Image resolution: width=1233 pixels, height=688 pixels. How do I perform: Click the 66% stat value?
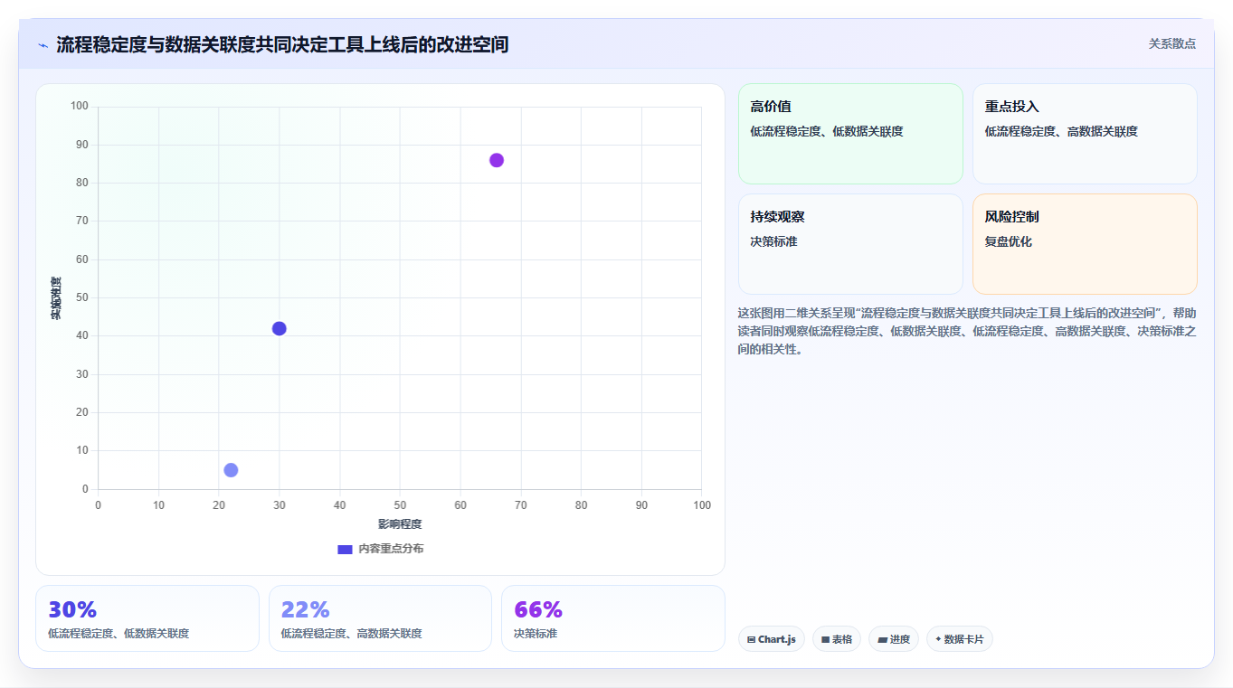pyautogui.click(x=538, y=609)
